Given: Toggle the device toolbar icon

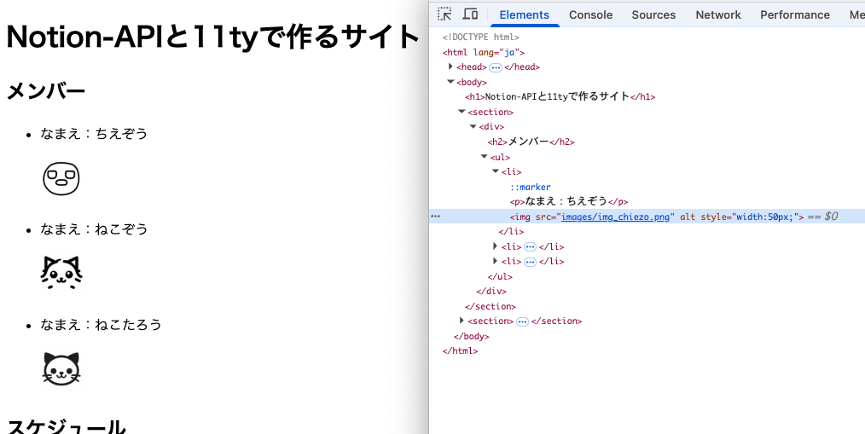Looking at the screenshot, I should point(470,14).
